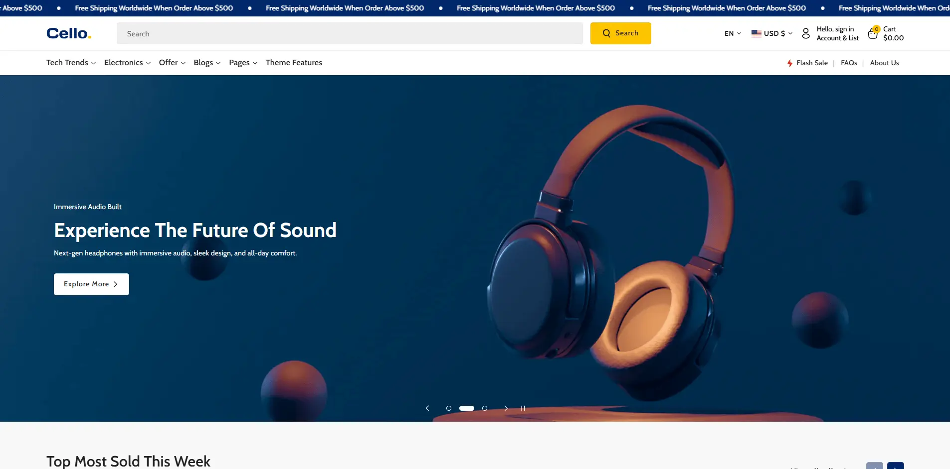Click the active slide progress pill
The image size is (950, 469).
coord(467,408)
